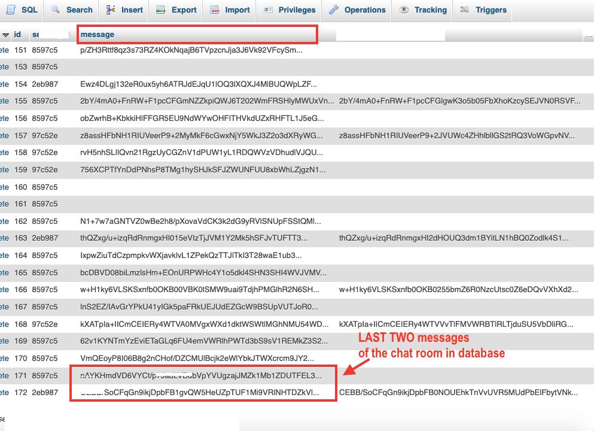
Task: Select the message cell of row 154
Action: (199, 84)
